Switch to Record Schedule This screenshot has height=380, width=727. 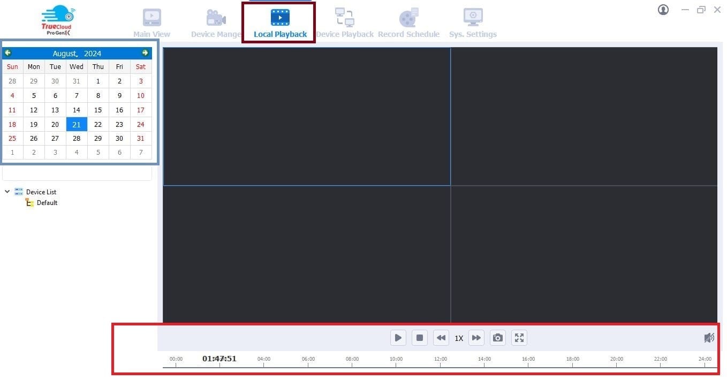click(408, 21)
